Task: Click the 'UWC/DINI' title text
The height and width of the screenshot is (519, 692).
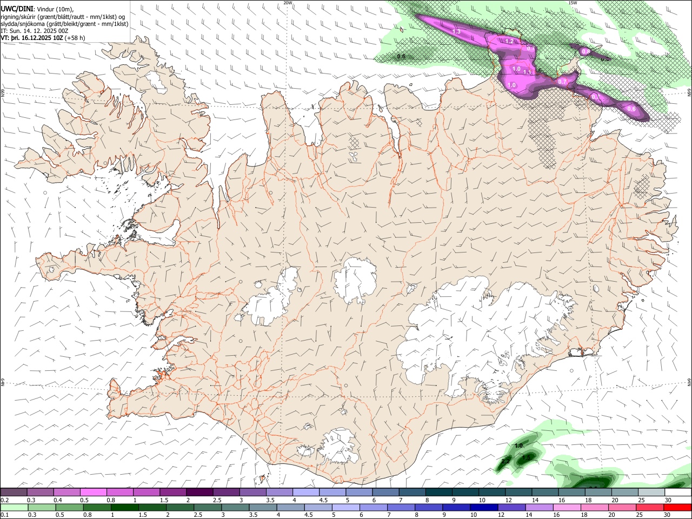Action: pyautogui.click(x=17, y=9)
